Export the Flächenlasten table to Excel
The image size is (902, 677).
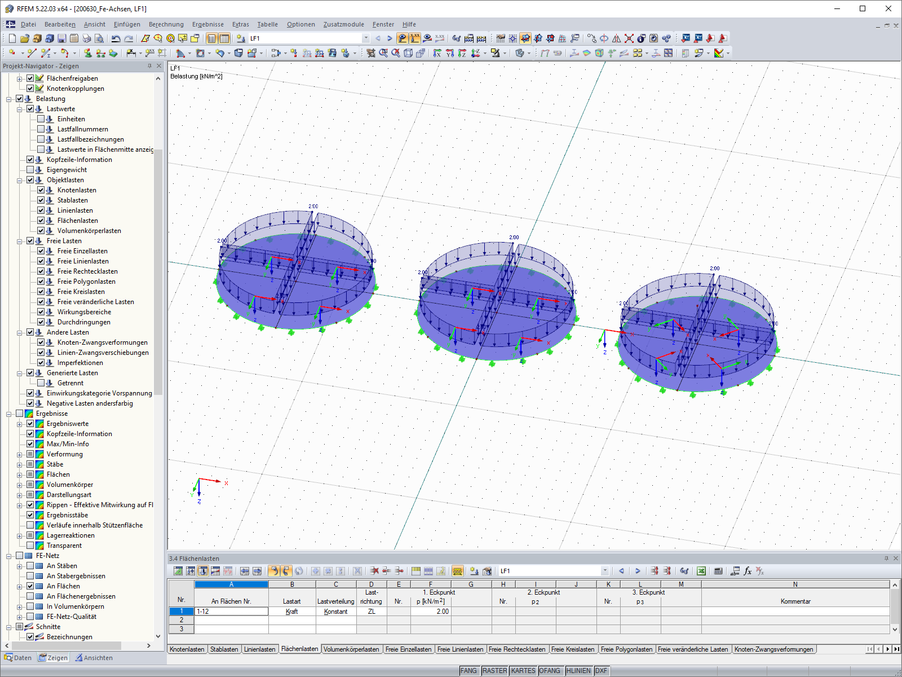click(702, 571)
